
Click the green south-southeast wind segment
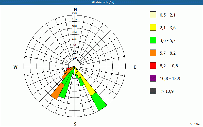coord(81,82)
